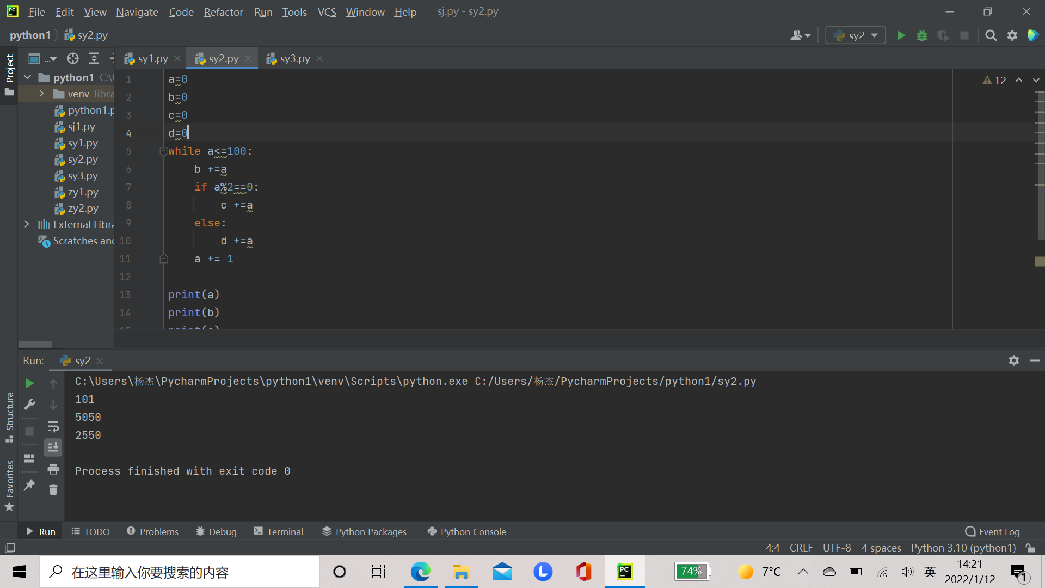Open sj1.py in the project tree
This screenshot has height=588, width=1045.
point(81,127)
